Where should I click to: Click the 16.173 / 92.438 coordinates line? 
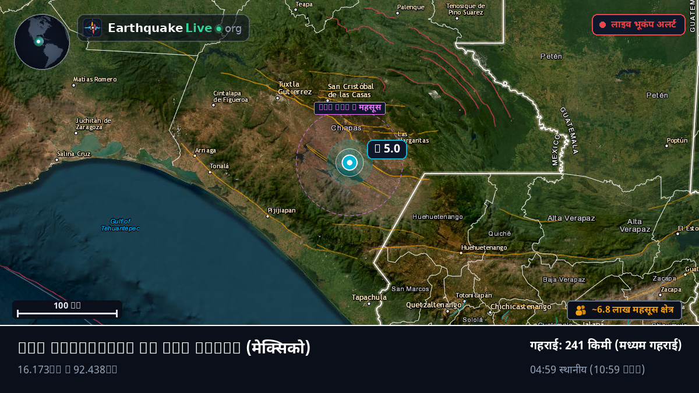click(x=68, y=369)
